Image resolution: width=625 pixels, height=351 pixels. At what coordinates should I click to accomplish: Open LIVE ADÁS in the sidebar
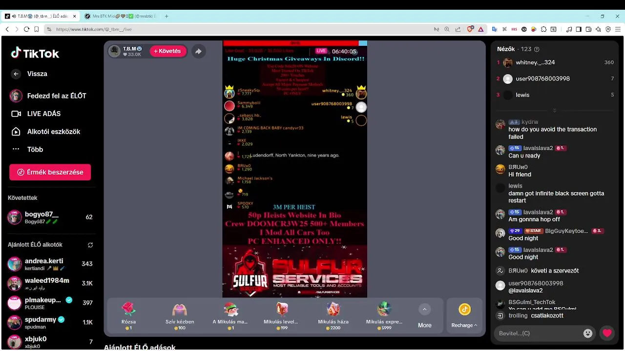36,114
